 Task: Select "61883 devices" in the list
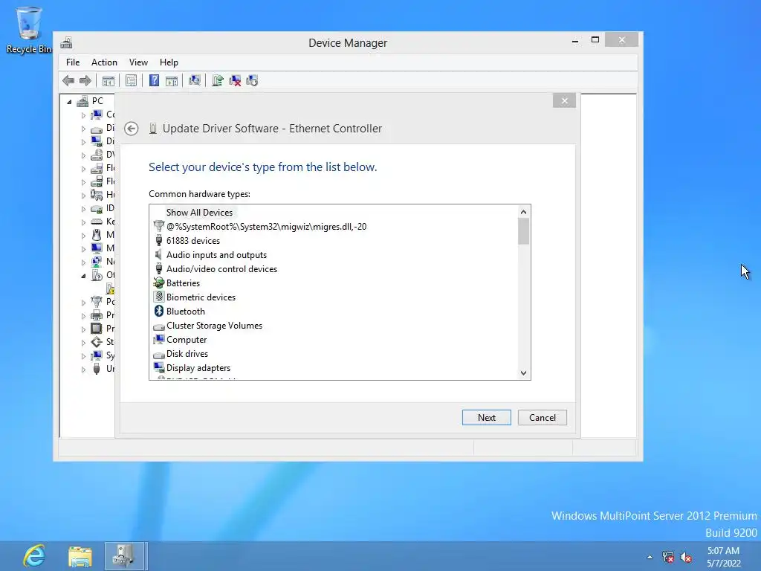pos(193,240)
